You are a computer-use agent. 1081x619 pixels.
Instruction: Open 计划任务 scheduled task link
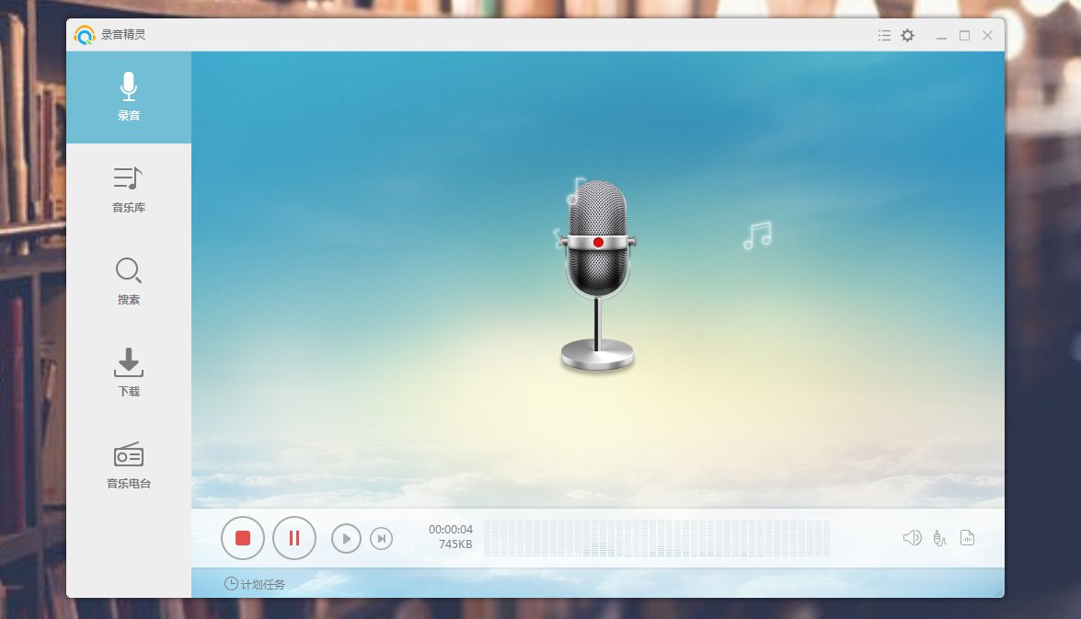click(x=255, y=584)
